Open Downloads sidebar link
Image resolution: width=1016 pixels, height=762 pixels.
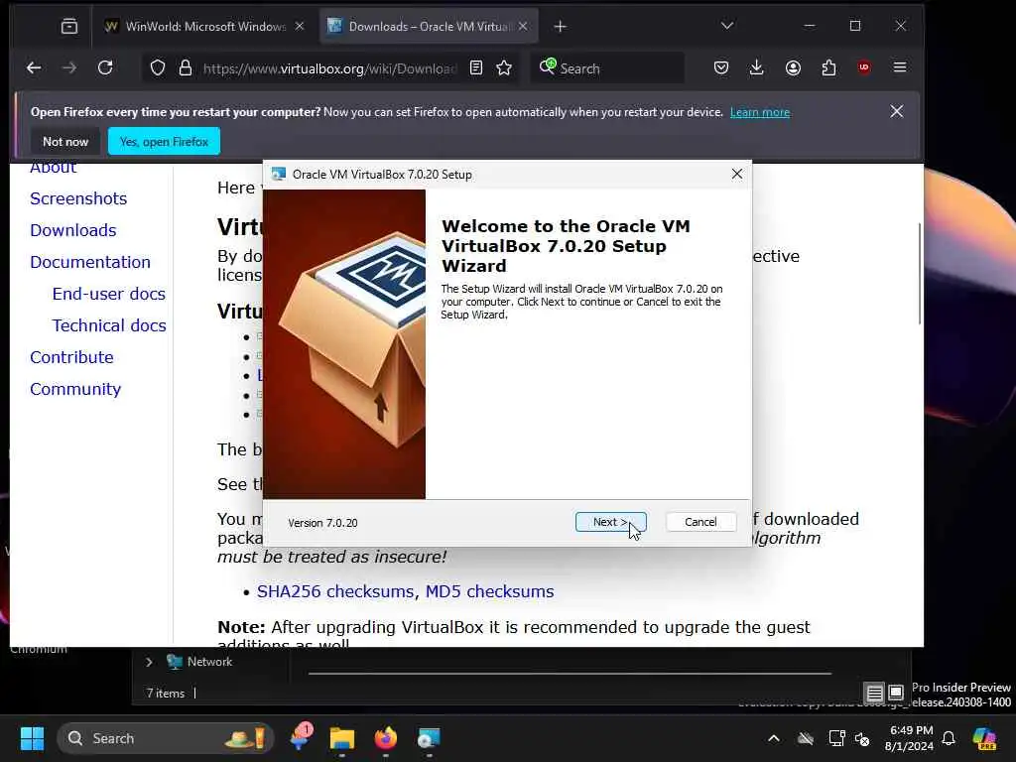tap(73, 230)
